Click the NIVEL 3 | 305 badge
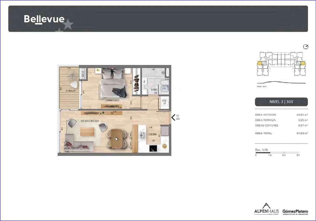 coord(281,102)
